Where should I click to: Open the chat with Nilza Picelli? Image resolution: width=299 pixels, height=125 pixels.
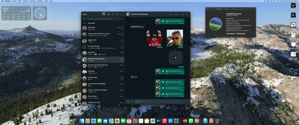pos(103,28)
